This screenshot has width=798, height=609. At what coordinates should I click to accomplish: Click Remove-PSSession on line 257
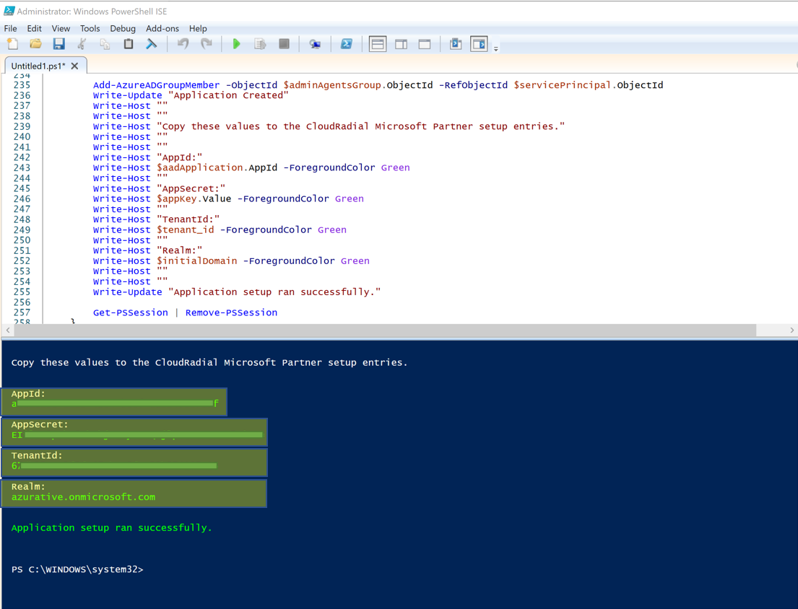[231, 312]
